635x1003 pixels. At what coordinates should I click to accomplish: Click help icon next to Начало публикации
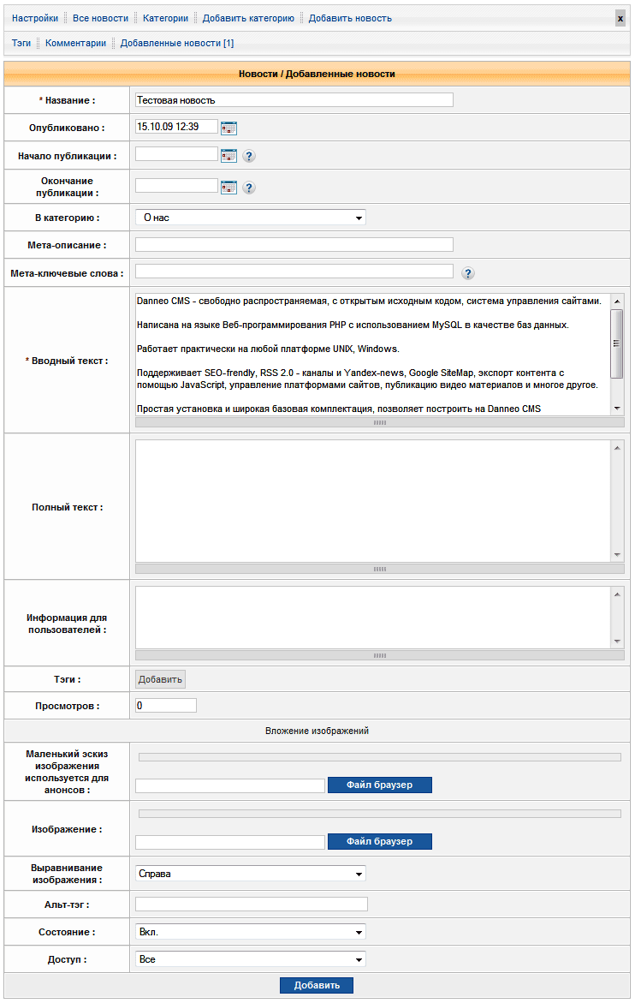click(249, 156)
